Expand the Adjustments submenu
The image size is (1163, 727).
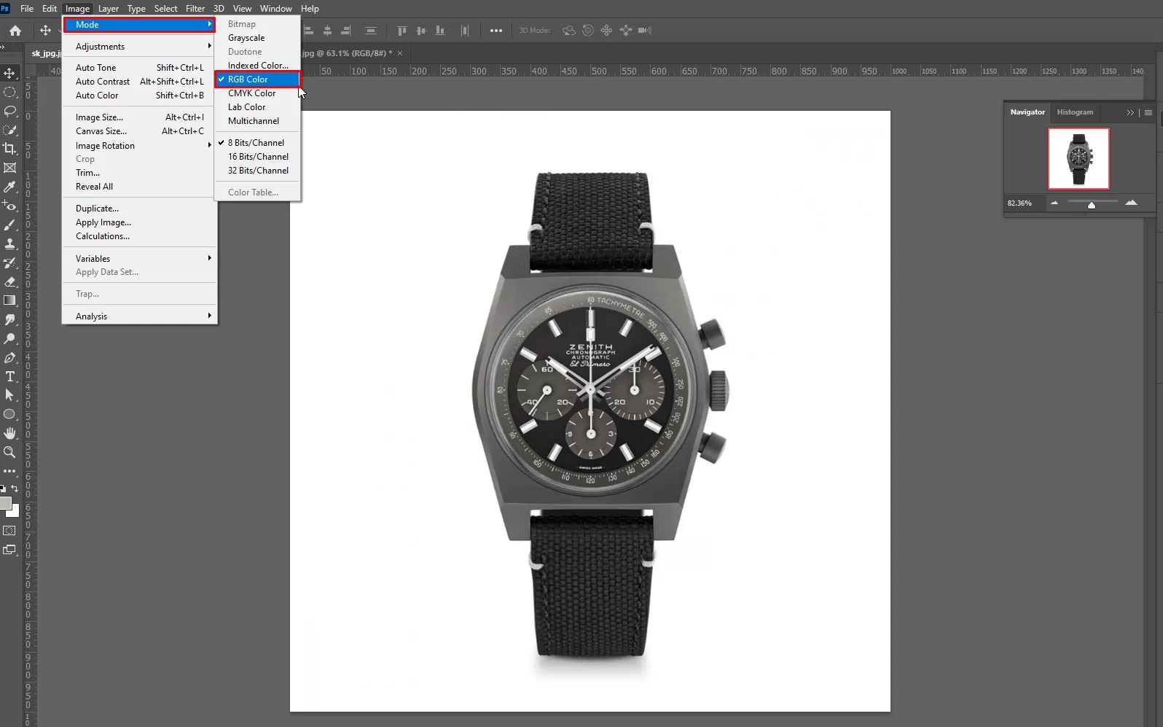coord(139,47)
